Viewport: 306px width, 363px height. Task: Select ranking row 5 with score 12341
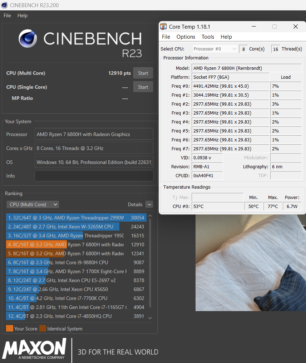pos(76,253)
